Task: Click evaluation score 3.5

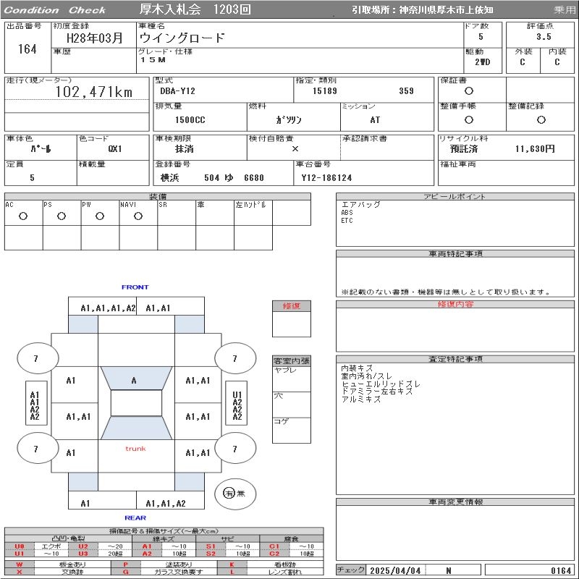Action: click(544, 37)
